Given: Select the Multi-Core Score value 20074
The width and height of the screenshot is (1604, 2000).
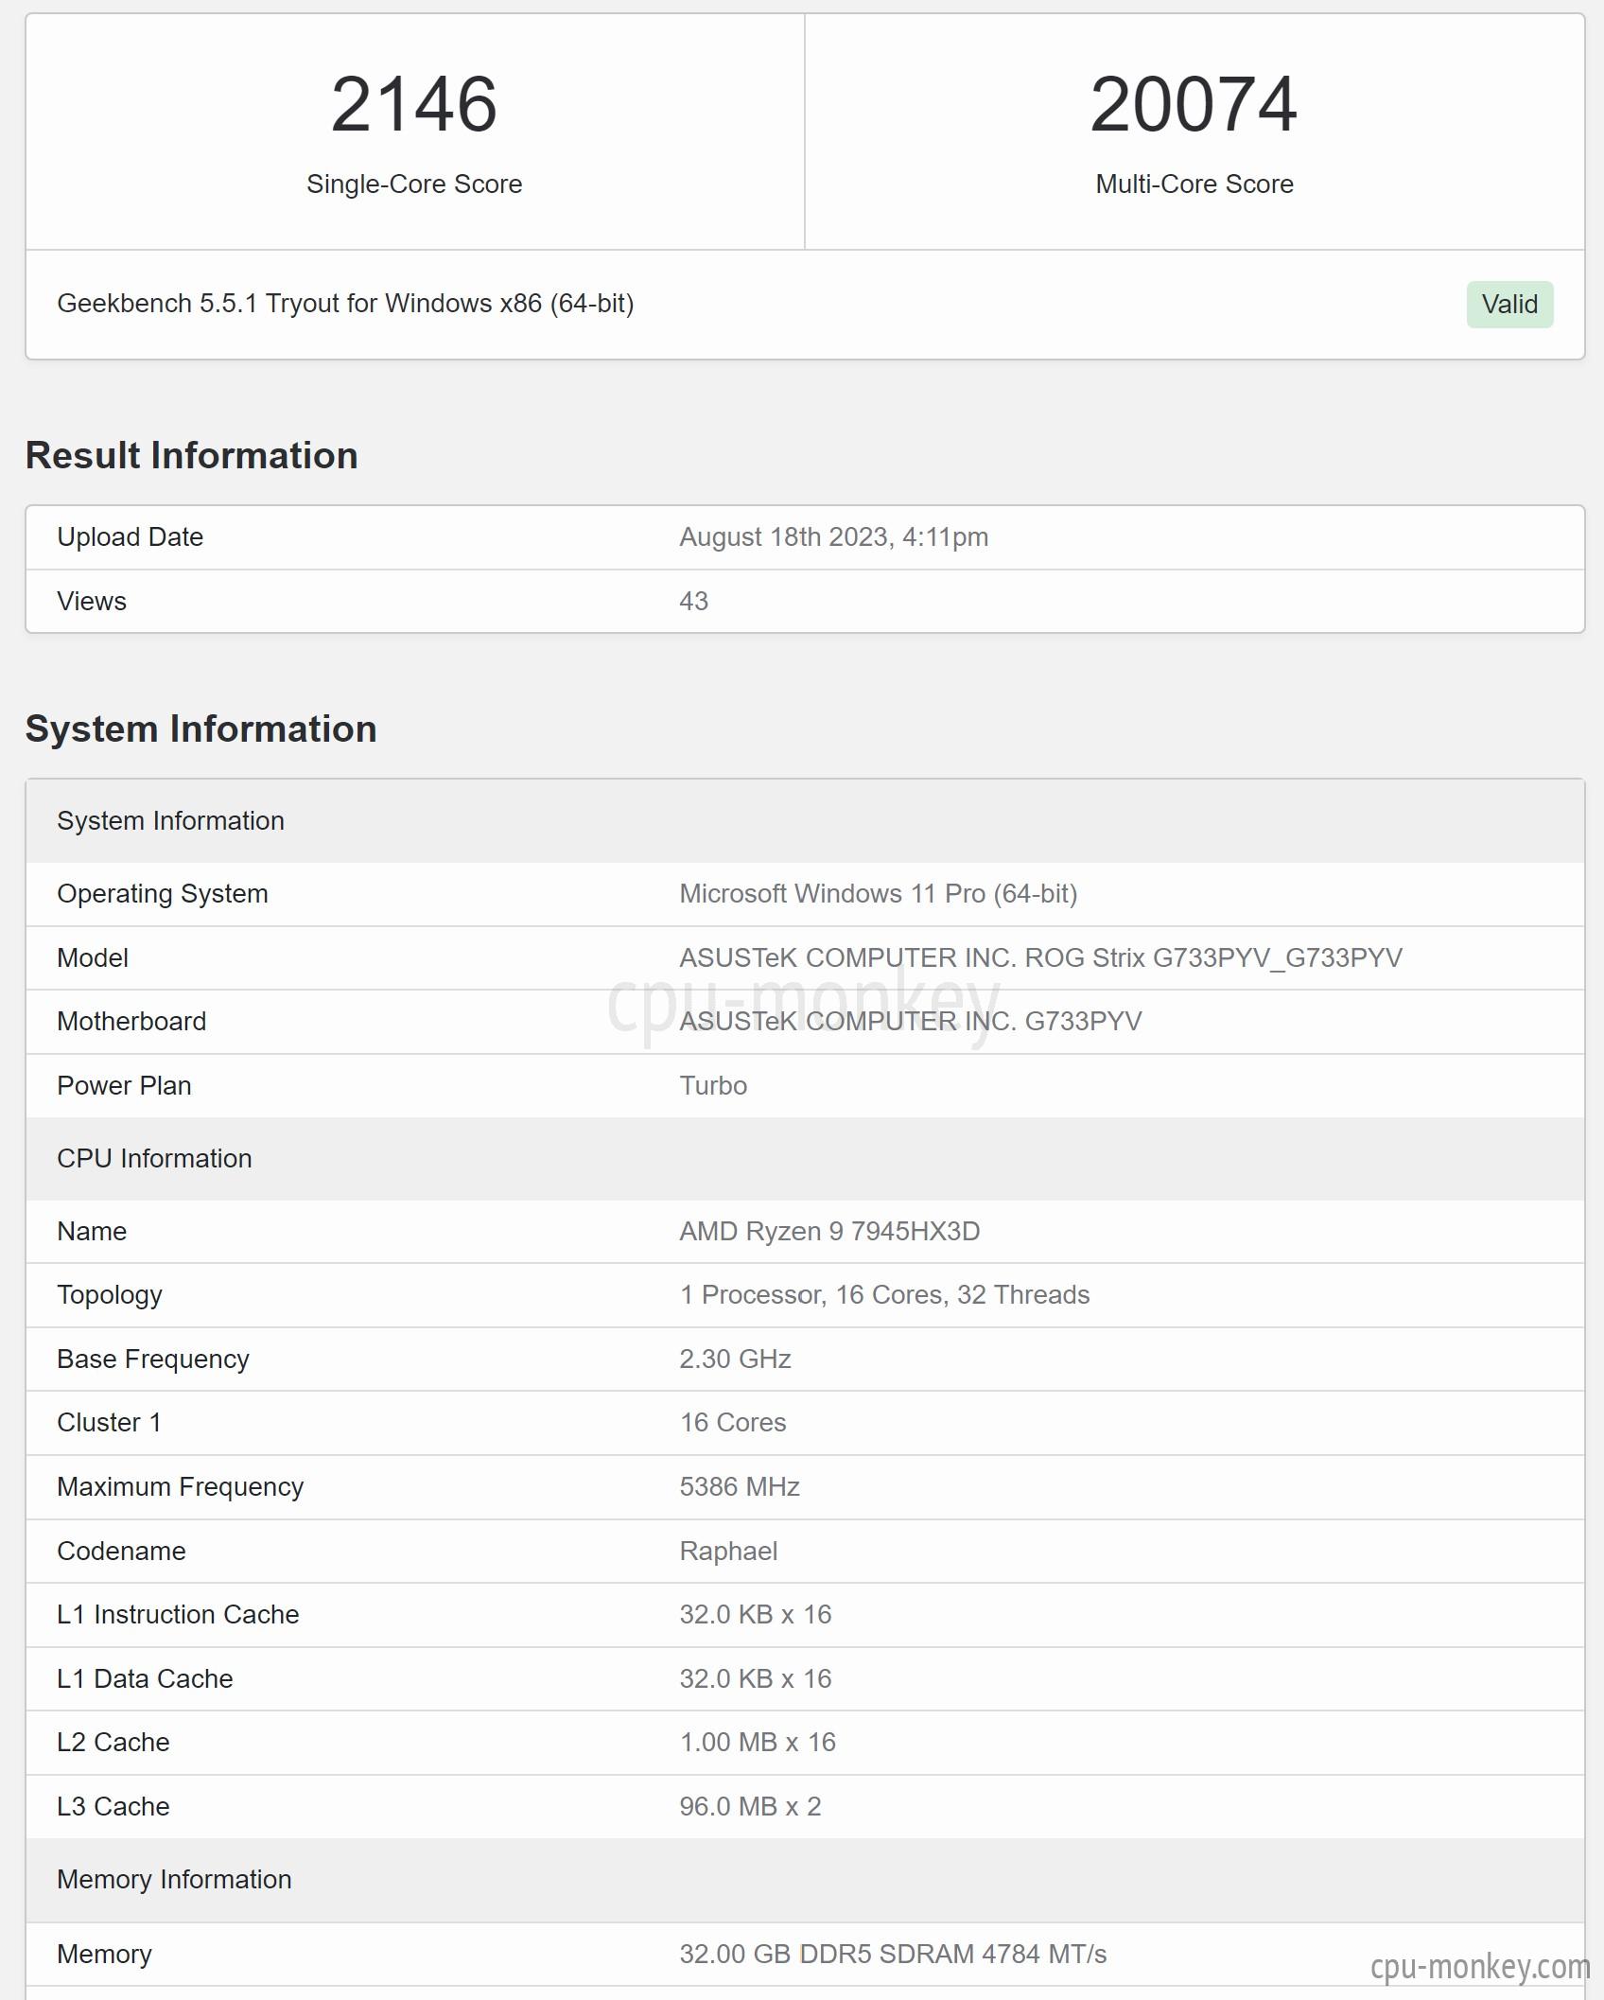Looking at the screenshot, I should point(1194,104).
